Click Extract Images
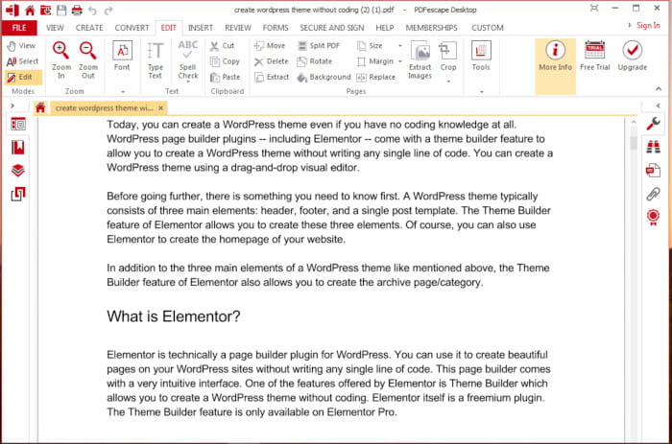Screen dimensions: 672x444 point(420,60)
